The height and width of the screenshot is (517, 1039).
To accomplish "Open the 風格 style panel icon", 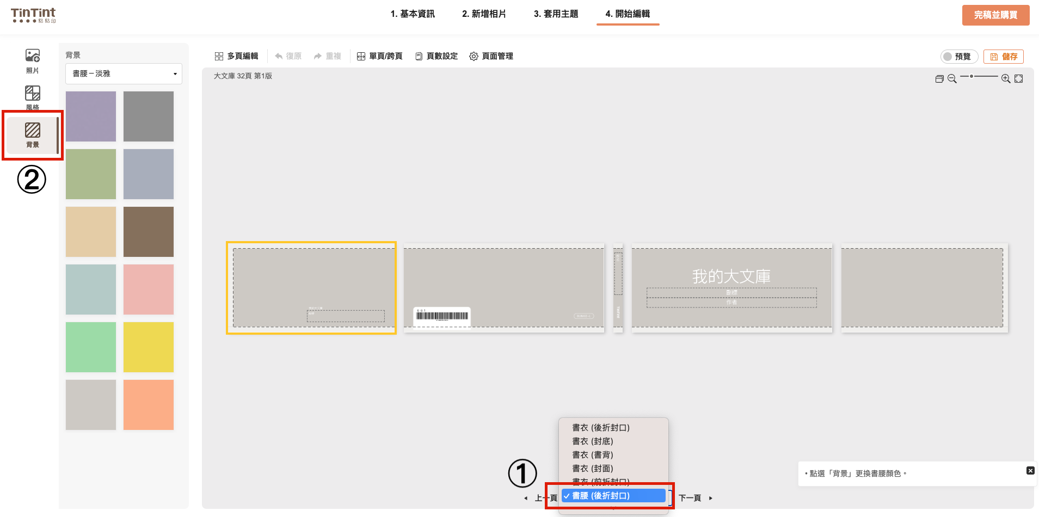I will [x=33, y=94].
